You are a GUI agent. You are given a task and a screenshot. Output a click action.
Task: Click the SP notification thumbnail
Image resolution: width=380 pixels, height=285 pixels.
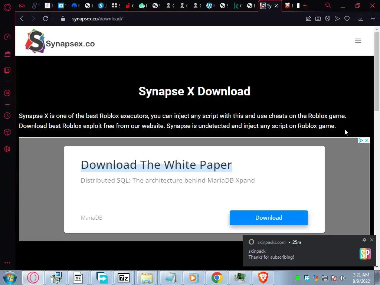tap(365, 254)
